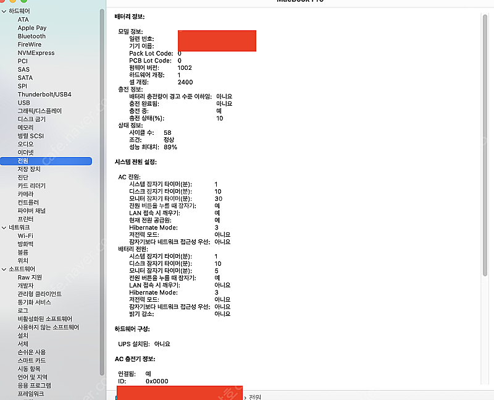The height and width of the screenshot is (400, 494).
Task: Select SPI in the sidebar
Action: (22, 86)
